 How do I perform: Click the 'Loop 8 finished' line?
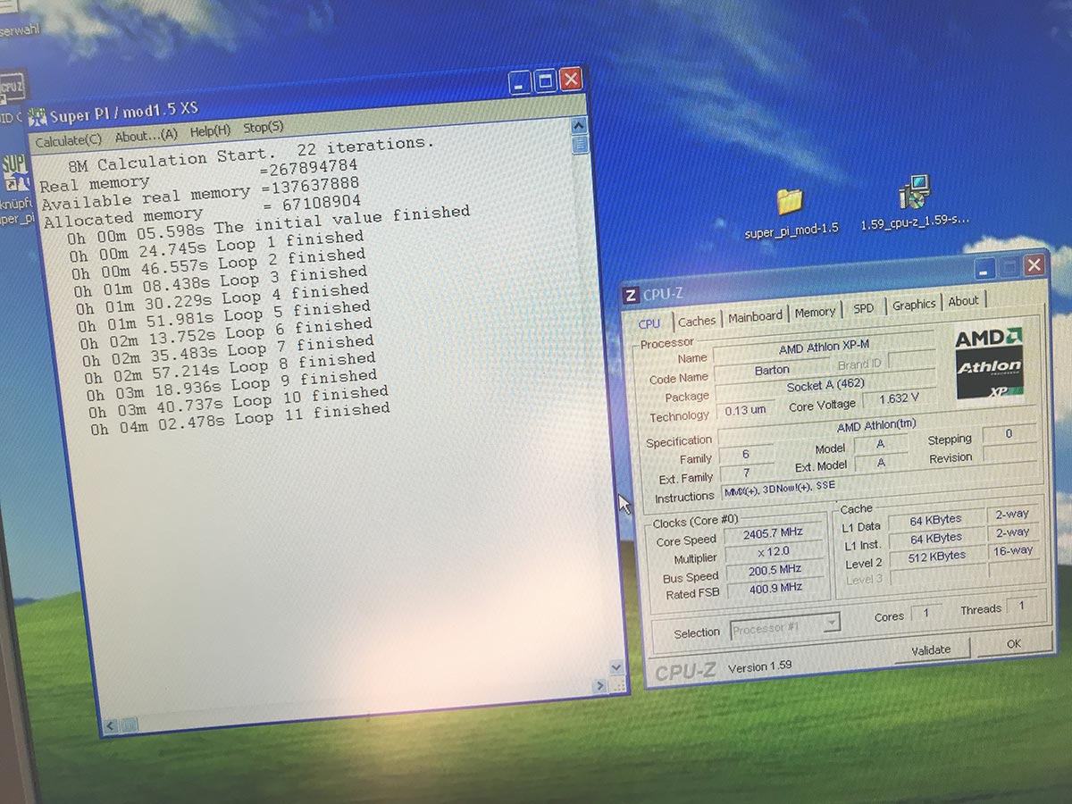click(x=230, y=369)
